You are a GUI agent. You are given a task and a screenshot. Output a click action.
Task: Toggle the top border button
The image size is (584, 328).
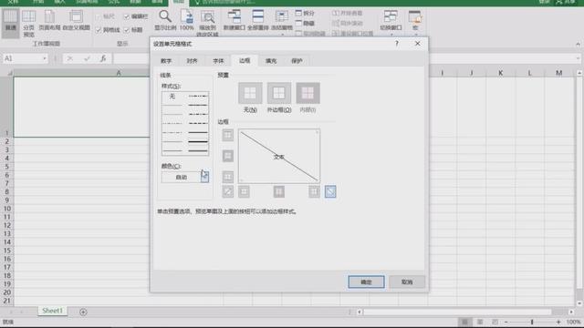(227, 135)
